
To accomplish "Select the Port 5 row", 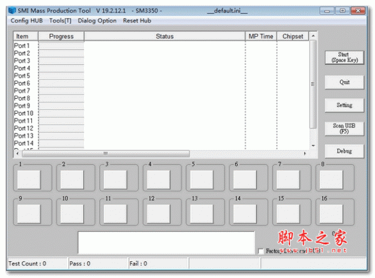I will (x=161, y=76).
